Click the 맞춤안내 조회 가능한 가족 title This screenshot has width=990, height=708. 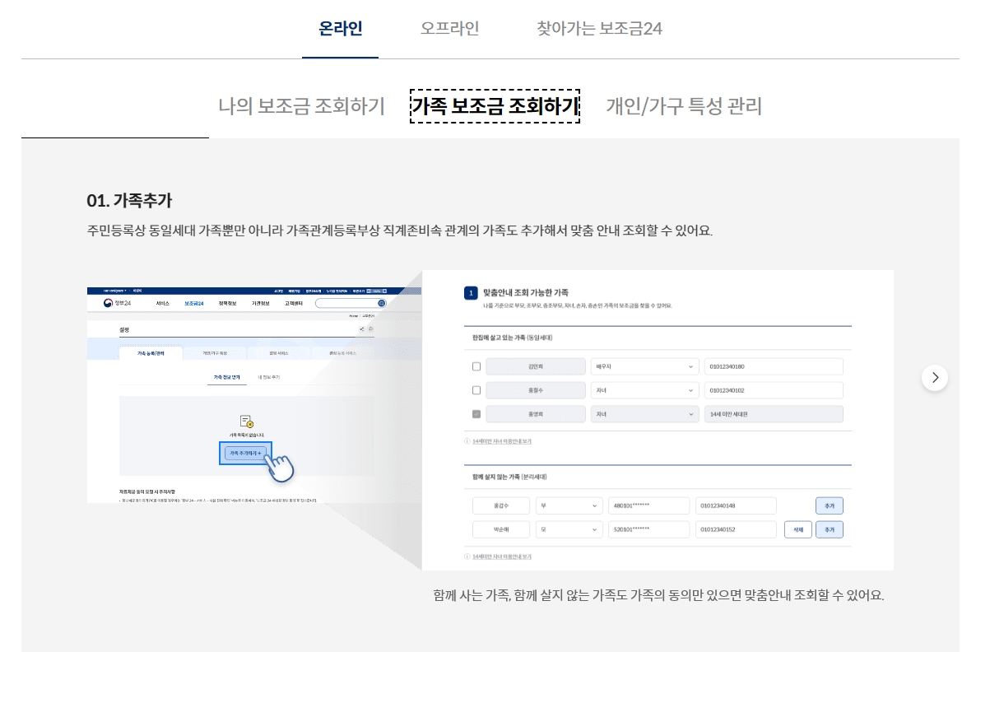[x=526, y=292]
